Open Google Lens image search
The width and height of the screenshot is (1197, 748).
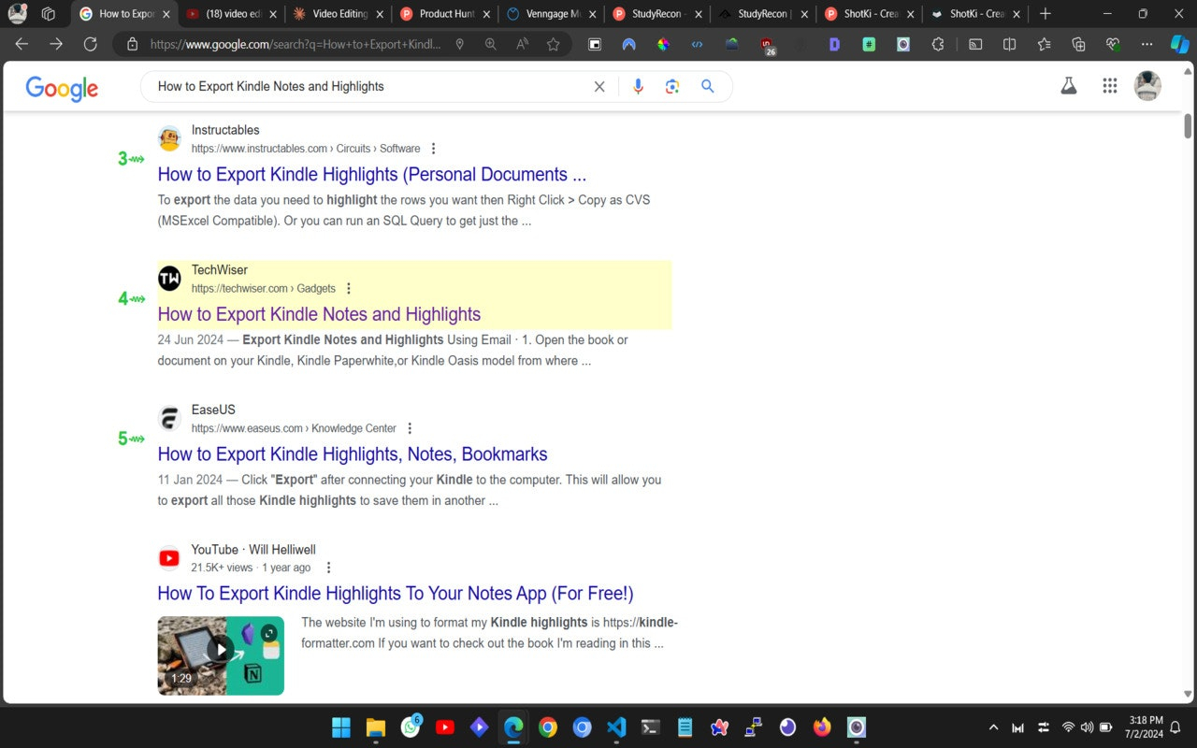(672, 86)
